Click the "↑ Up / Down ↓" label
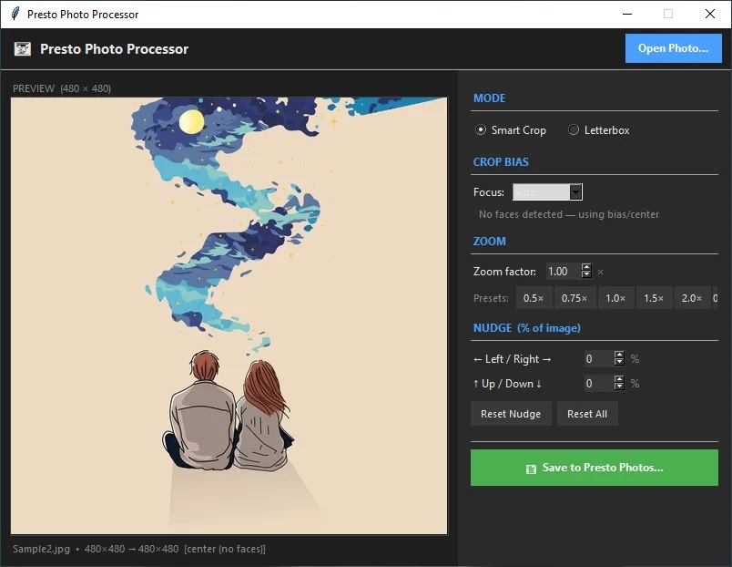The image size is (732, 567). point(507,384)
